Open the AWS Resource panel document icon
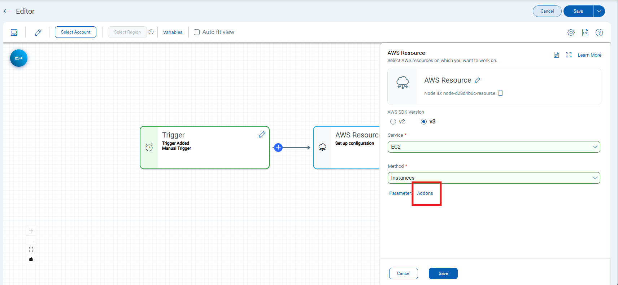This screenshot has width=618, height=285. click(557, 55)
